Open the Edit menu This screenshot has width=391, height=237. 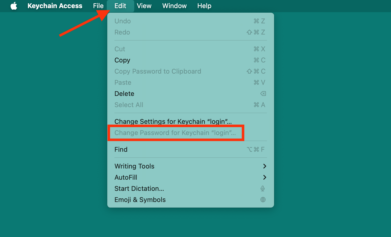(120, 6)
